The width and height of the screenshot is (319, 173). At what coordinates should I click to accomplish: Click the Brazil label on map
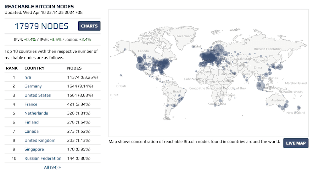tap(177, 92)
